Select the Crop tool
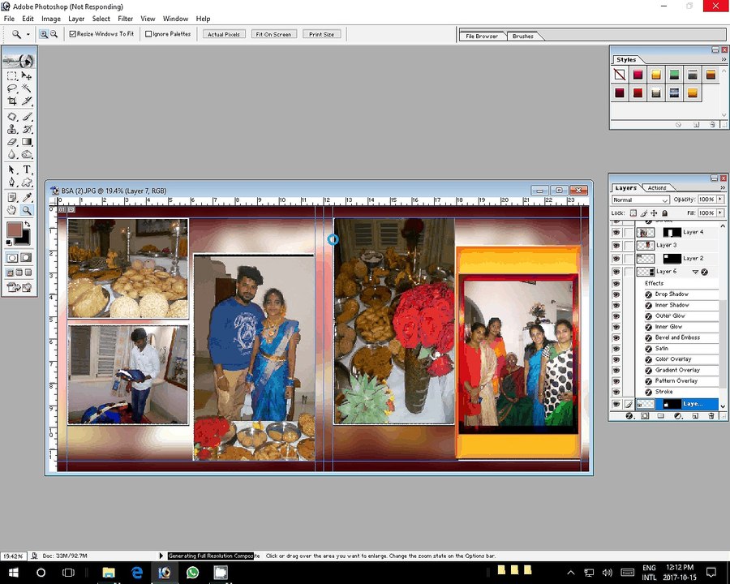 point(12,101)
